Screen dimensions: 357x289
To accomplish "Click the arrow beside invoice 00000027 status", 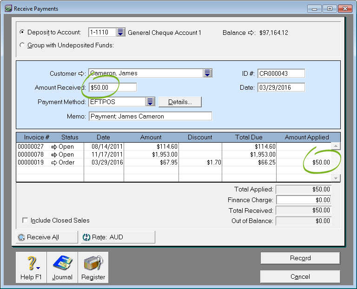I will (x=54, y=147).
